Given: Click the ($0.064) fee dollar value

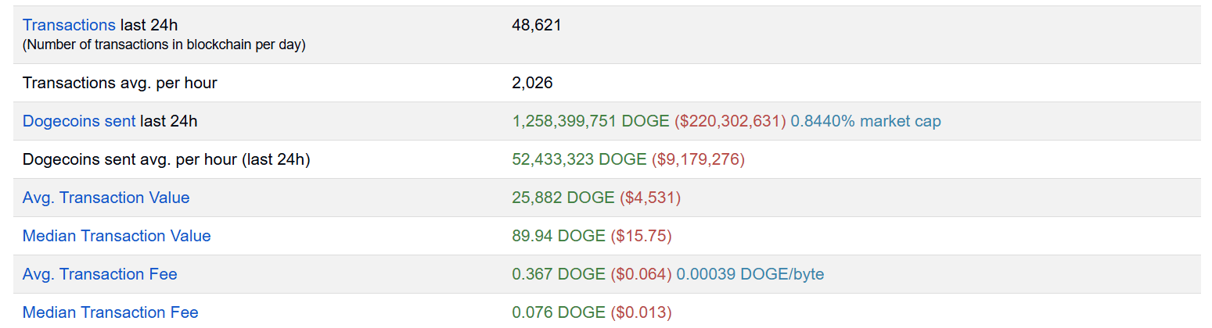Looking at the screenshot, I should pos(641,274).
